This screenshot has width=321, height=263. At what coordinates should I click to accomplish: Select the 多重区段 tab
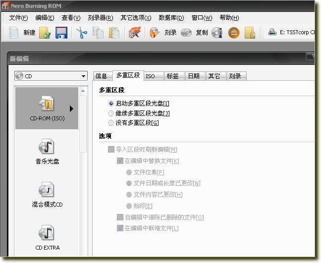click(128, 75)
